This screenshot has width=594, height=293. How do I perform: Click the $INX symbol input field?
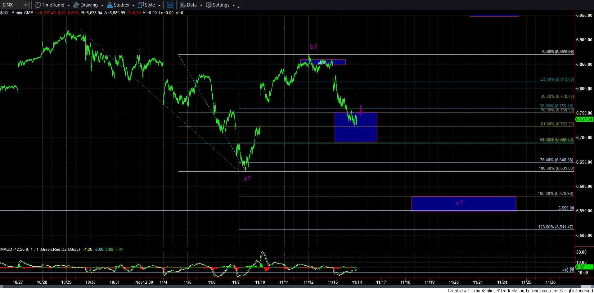12,5
